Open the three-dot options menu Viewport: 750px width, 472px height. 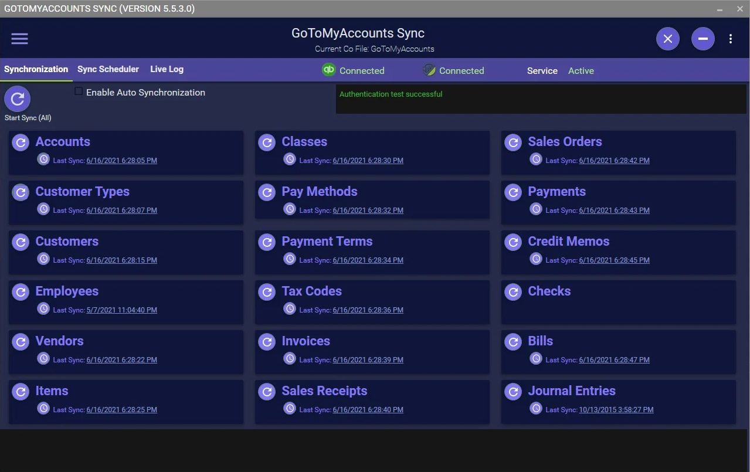(731, 39)
